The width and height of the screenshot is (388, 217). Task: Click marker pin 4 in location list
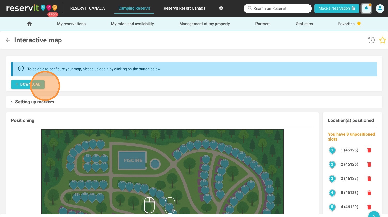332,193
